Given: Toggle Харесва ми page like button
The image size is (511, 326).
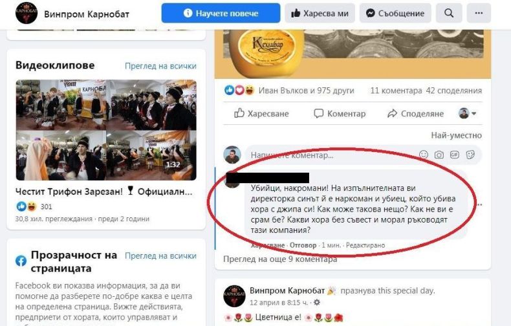Looking at the screenshot, I should [320, 13].
